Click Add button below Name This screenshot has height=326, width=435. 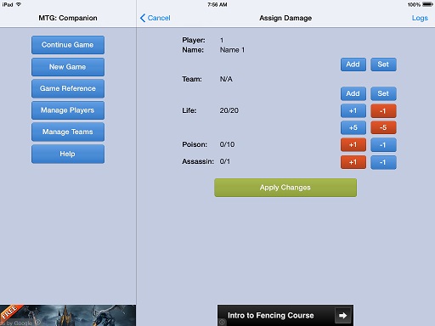click(x=353, y=65)
